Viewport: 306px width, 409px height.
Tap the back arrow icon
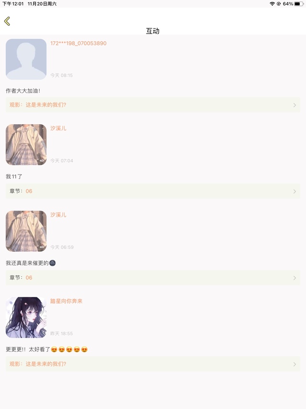coord(7,21)
